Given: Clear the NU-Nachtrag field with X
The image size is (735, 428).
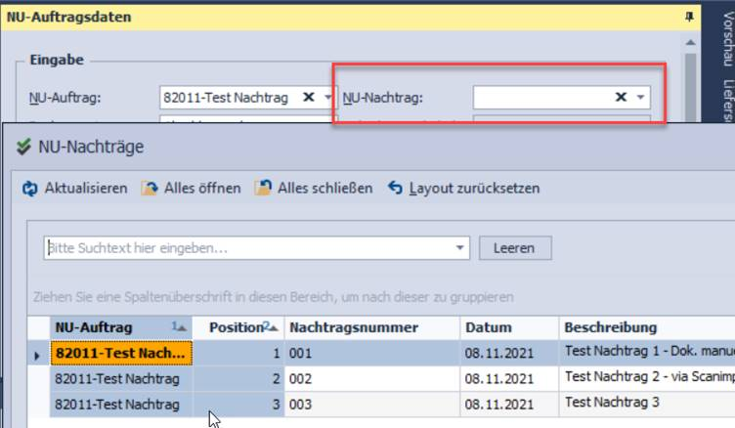Looking at the screenshot, I should tap(620, 98).
